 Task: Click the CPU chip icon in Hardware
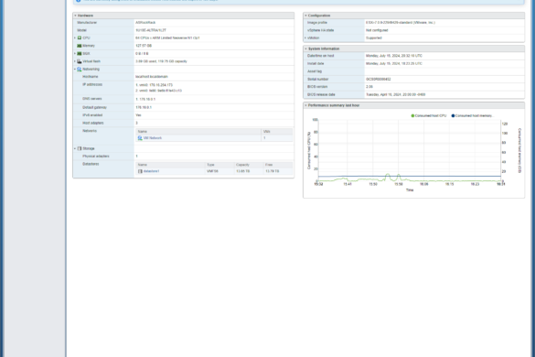[x=80, y=38]
